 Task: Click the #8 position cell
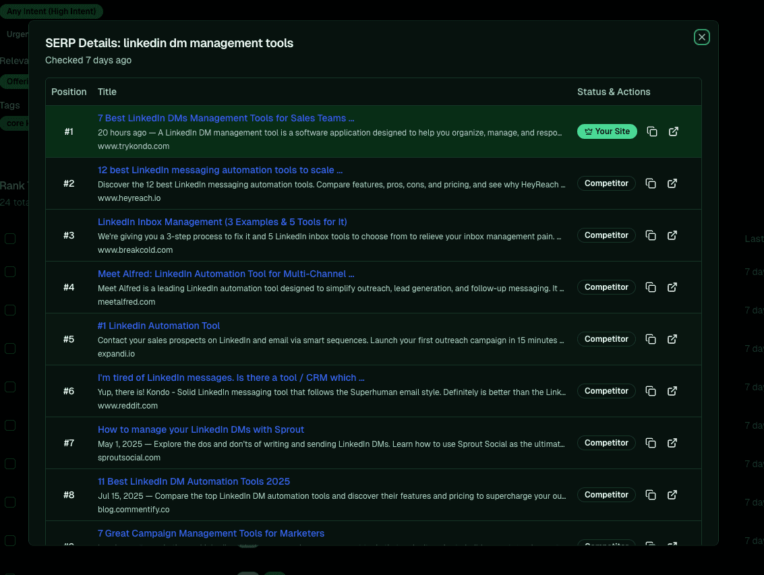69,495
